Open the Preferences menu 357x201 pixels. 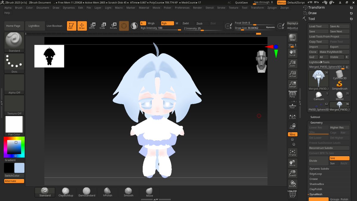click(182, 8)
